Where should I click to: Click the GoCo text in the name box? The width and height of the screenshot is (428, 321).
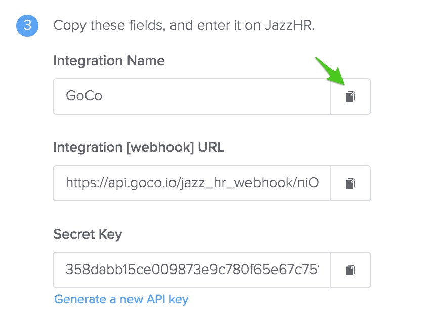84,96
